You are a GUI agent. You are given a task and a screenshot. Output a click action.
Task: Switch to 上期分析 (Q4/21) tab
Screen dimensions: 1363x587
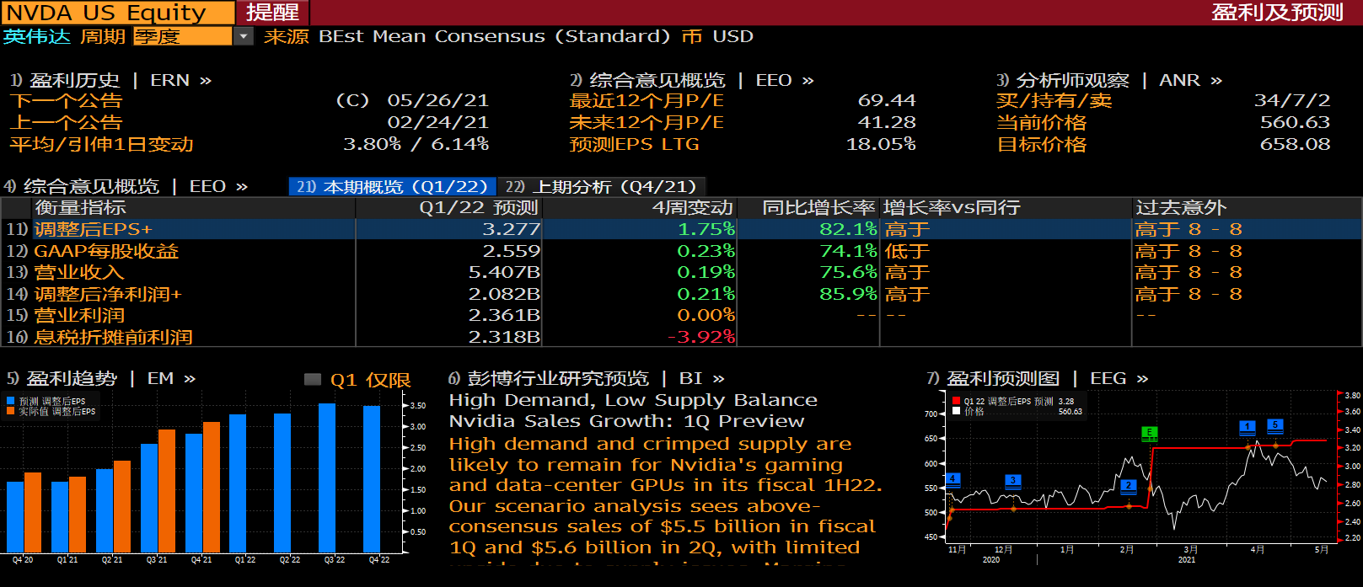pyautogui.click(x=602, y=186)
